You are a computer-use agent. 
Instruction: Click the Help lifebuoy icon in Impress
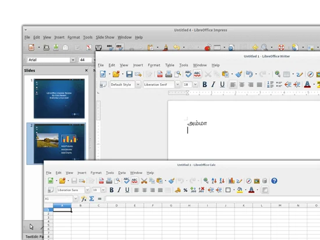[x=281, y=48]
